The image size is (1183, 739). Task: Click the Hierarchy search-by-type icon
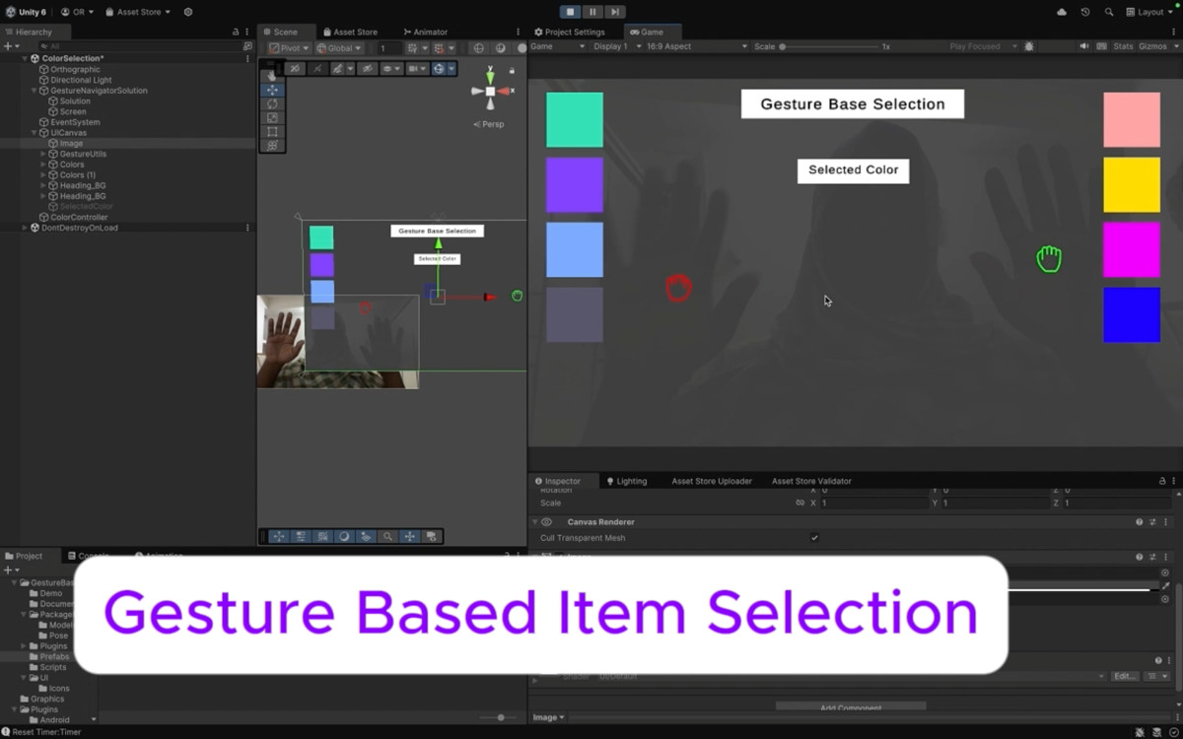click(247, 46)
